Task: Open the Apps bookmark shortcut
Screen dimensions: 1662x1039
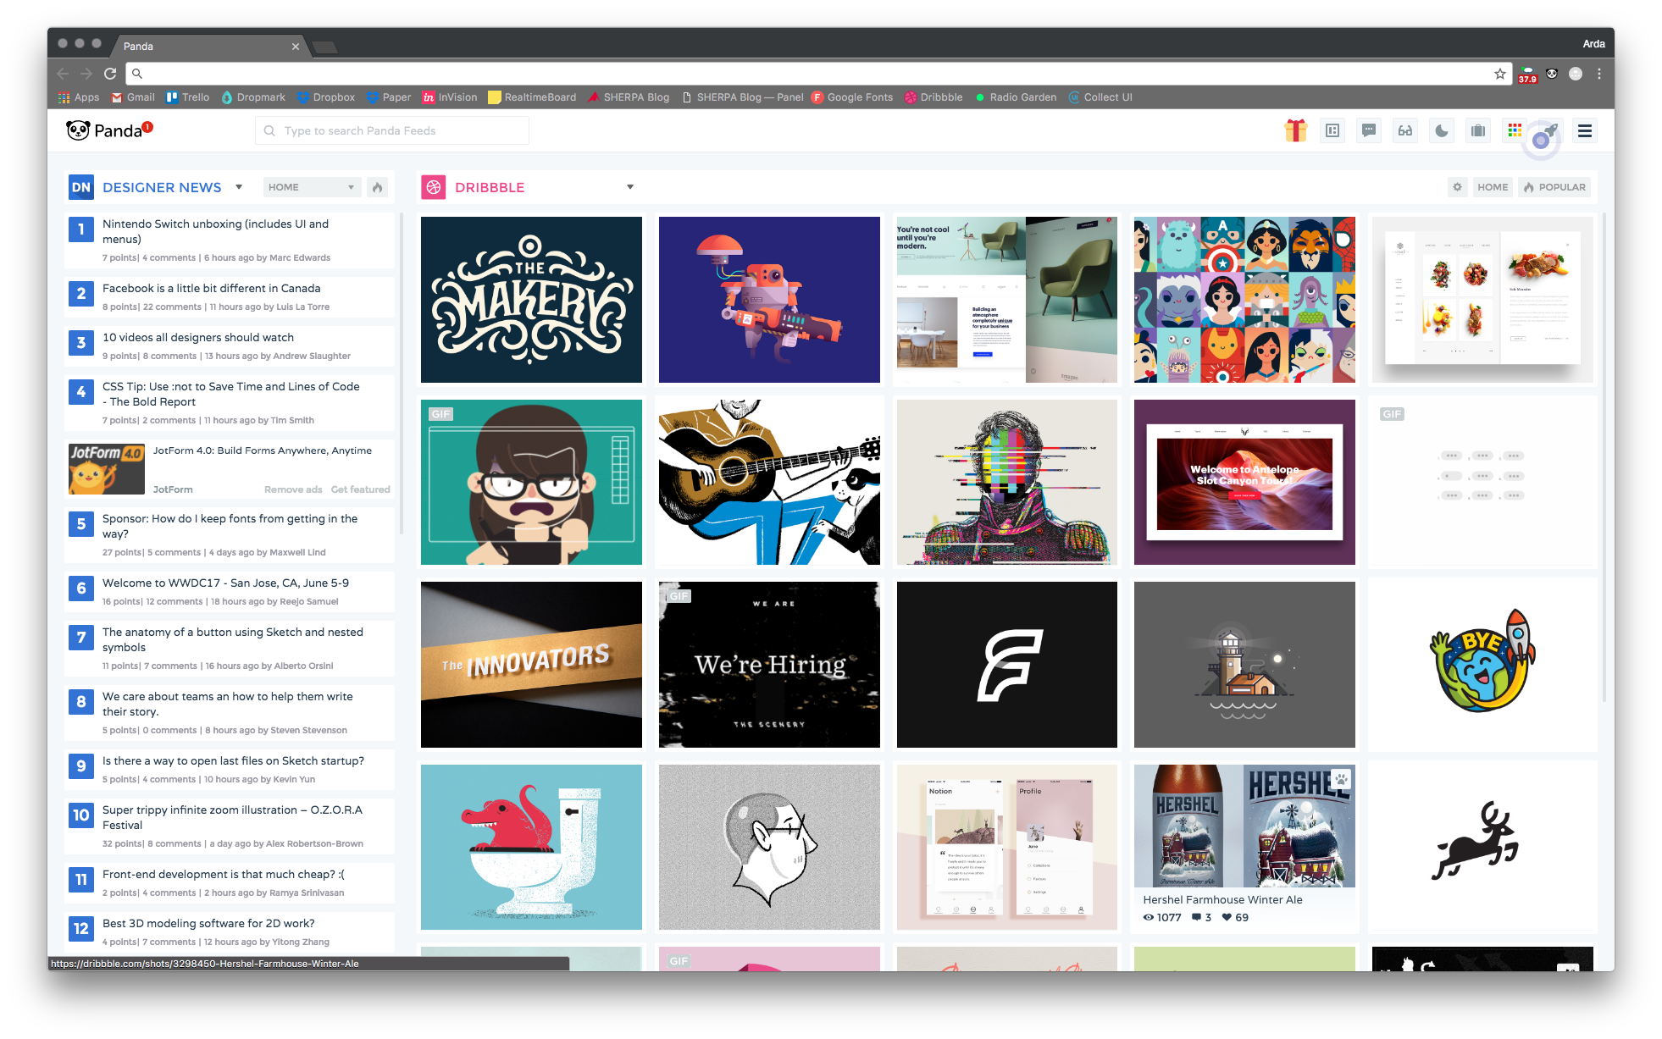Action: (x=79, y=97)
